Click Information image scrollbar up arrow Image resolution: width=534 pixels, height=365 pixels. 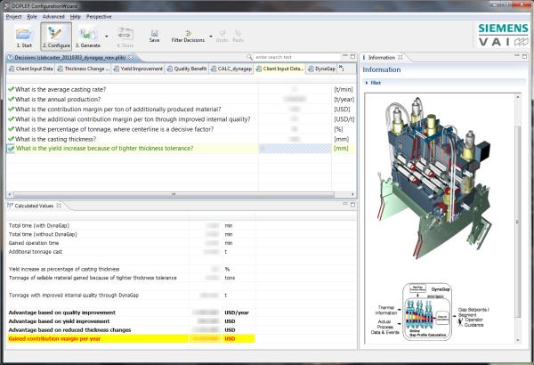click(x=518, y=97)
